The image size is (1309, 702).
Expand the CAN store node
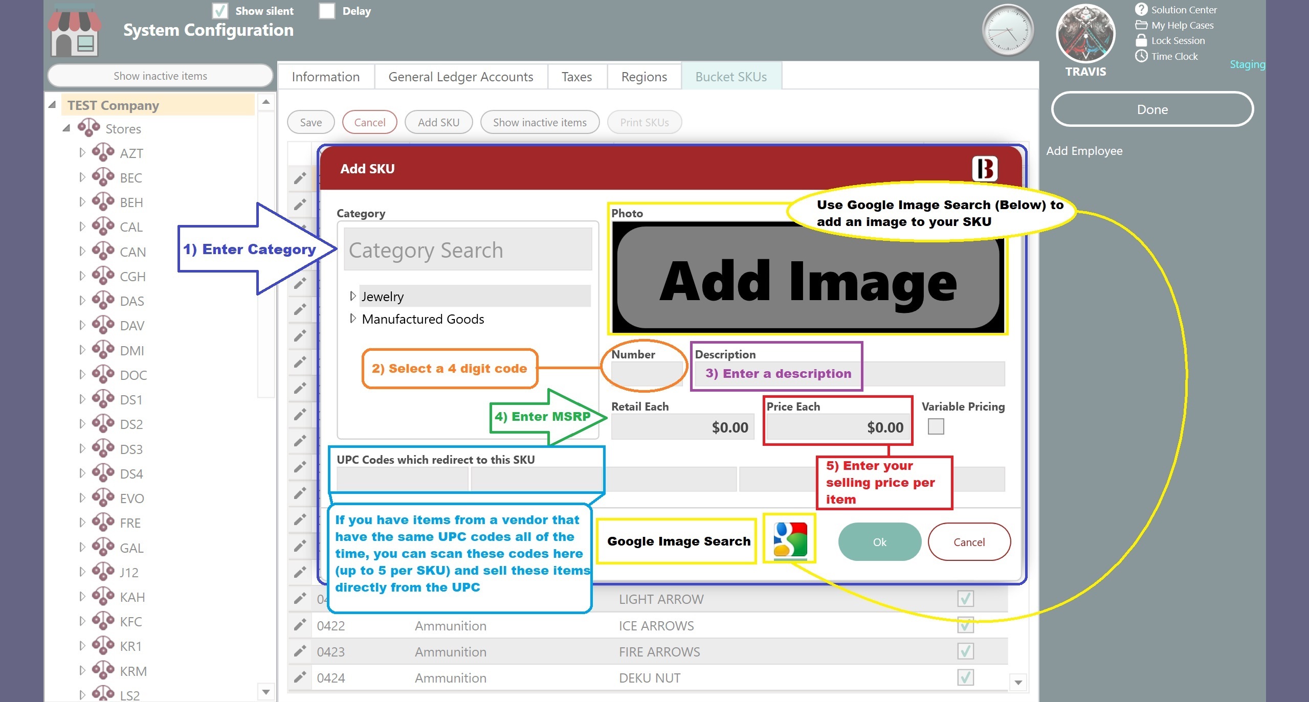coord(82,251)
